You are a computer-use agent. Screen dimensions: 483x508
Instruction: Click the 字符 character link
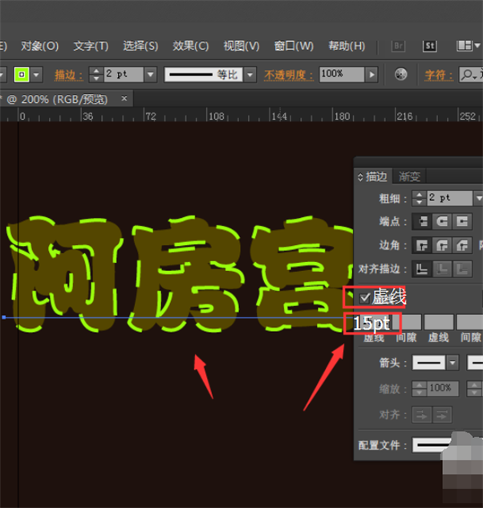coord(439,75)
